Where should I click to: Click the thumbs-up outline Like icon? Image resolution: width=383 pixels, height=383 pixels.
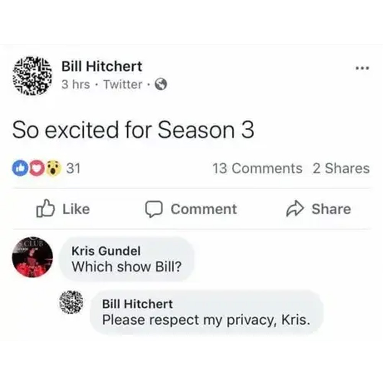(x=46, y=209)
